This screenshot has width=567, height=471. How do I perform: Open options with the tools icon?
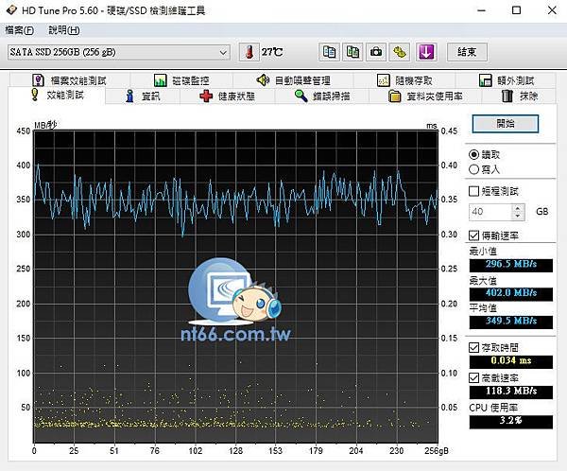(400, 52)
